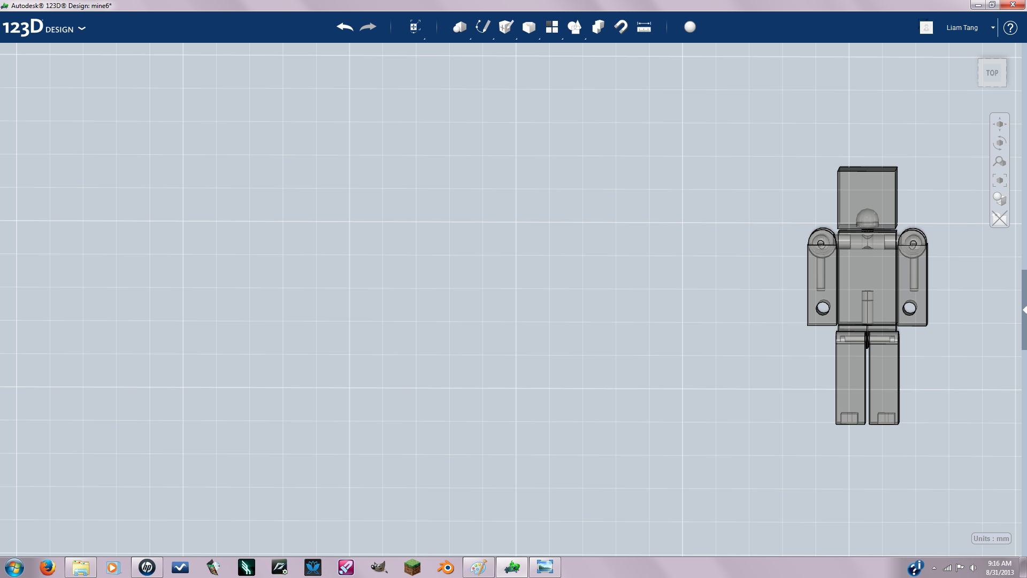Expand the 123D Design application menu
This screenshot has width=1027, height=578.
coord(82,28)
